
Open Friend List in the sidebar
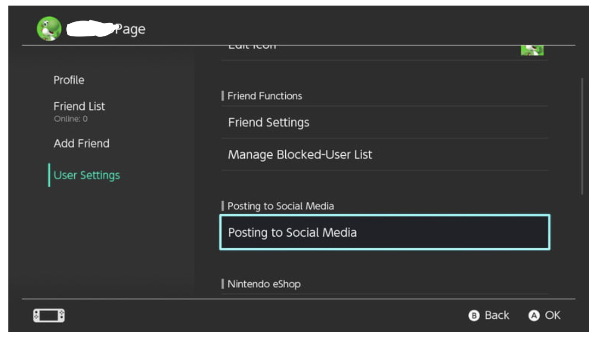[79, 106]
